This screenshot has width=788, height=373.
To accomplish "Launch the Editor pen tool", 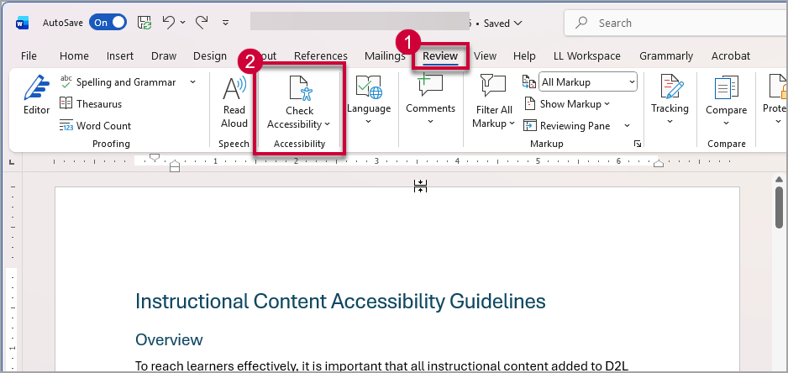I will pos(37,95).
